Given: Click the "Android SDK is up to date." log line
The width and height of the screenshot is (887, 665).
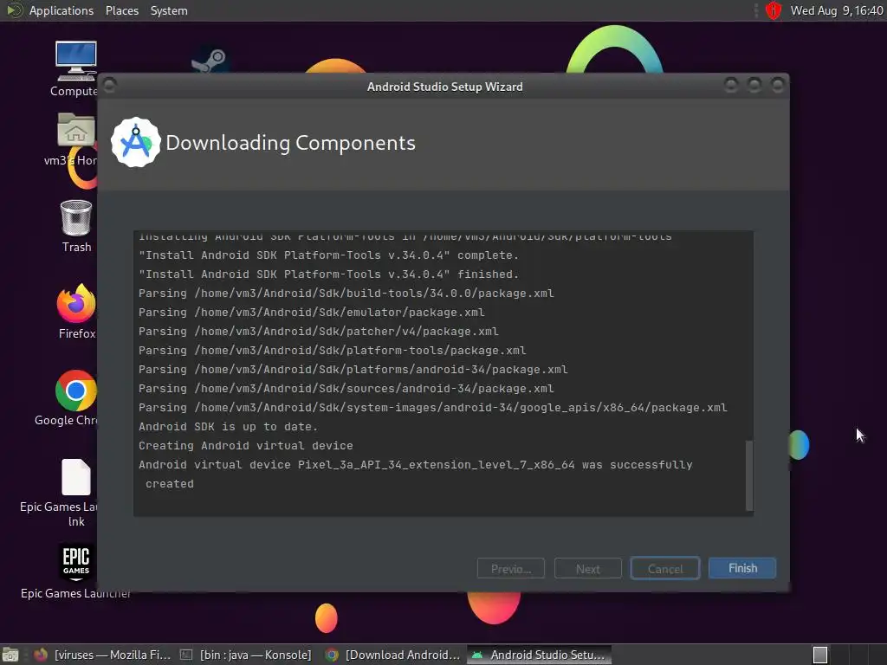Looking at the screenshot, I should pyautogui.click(x=228, y=427).
